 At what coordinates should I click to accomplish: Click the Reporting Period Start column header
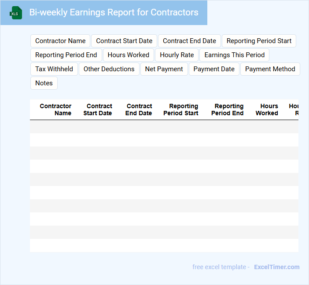click(x=181, y=110)
